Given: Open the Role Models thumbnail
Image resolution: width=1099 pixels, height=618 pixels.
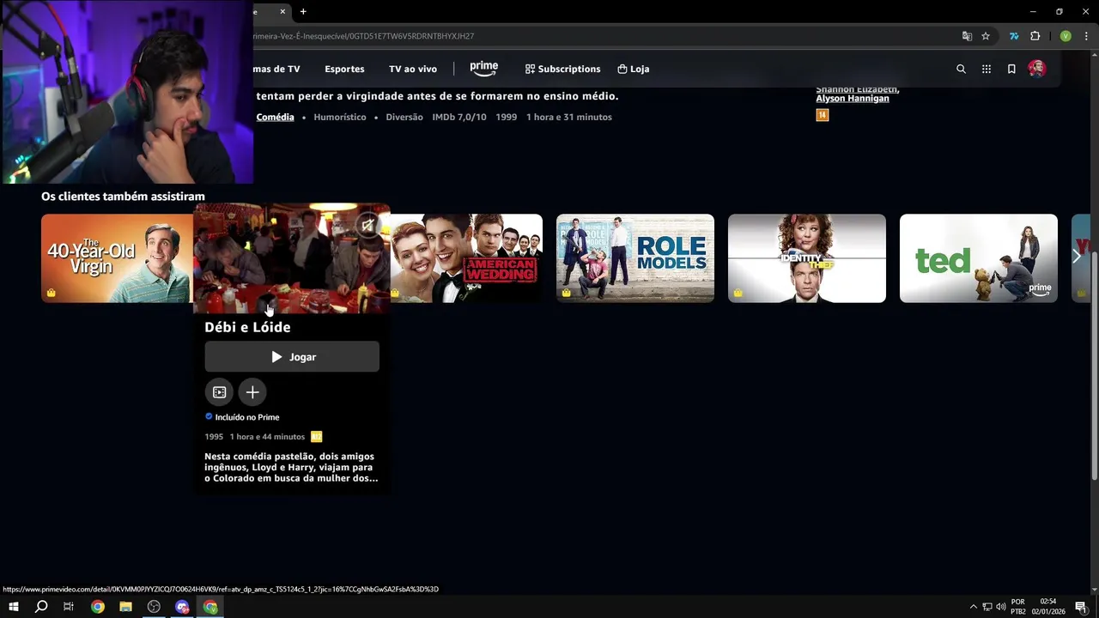Looking at the screenshot, I should [635, 258].
